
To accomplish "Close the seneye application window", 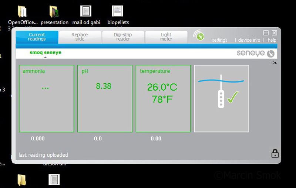I will pos(274,33).
